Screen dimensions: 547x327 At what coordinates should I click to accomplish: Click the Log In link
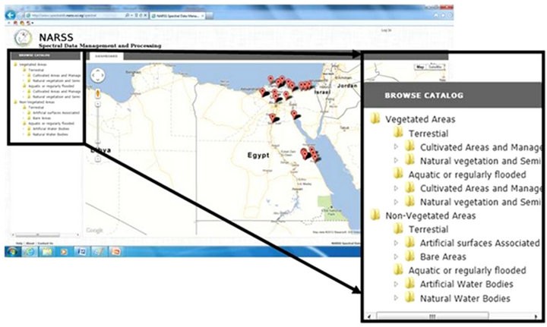click(x=386, y=30)
